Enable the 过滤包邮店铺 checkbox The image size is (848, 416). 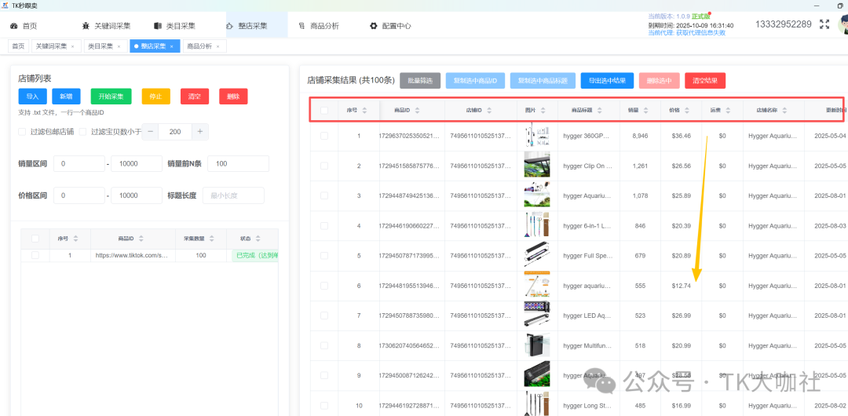click(x=22, y=132)
